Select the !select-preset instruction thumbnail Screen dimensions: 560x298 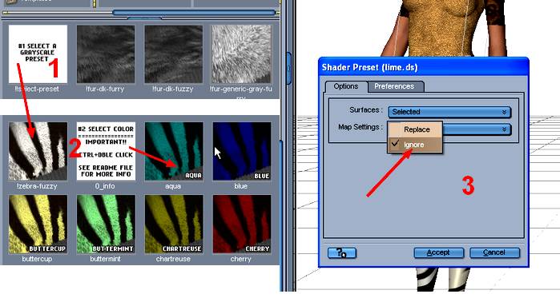[38, 54]
